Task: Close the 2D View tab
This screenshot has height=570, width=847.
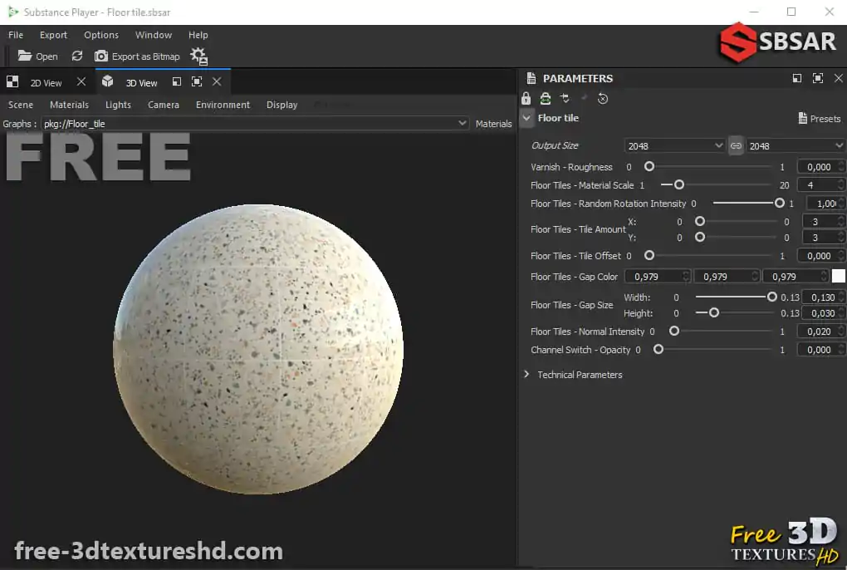Action: pyautogui.click(x=81, y=82)
